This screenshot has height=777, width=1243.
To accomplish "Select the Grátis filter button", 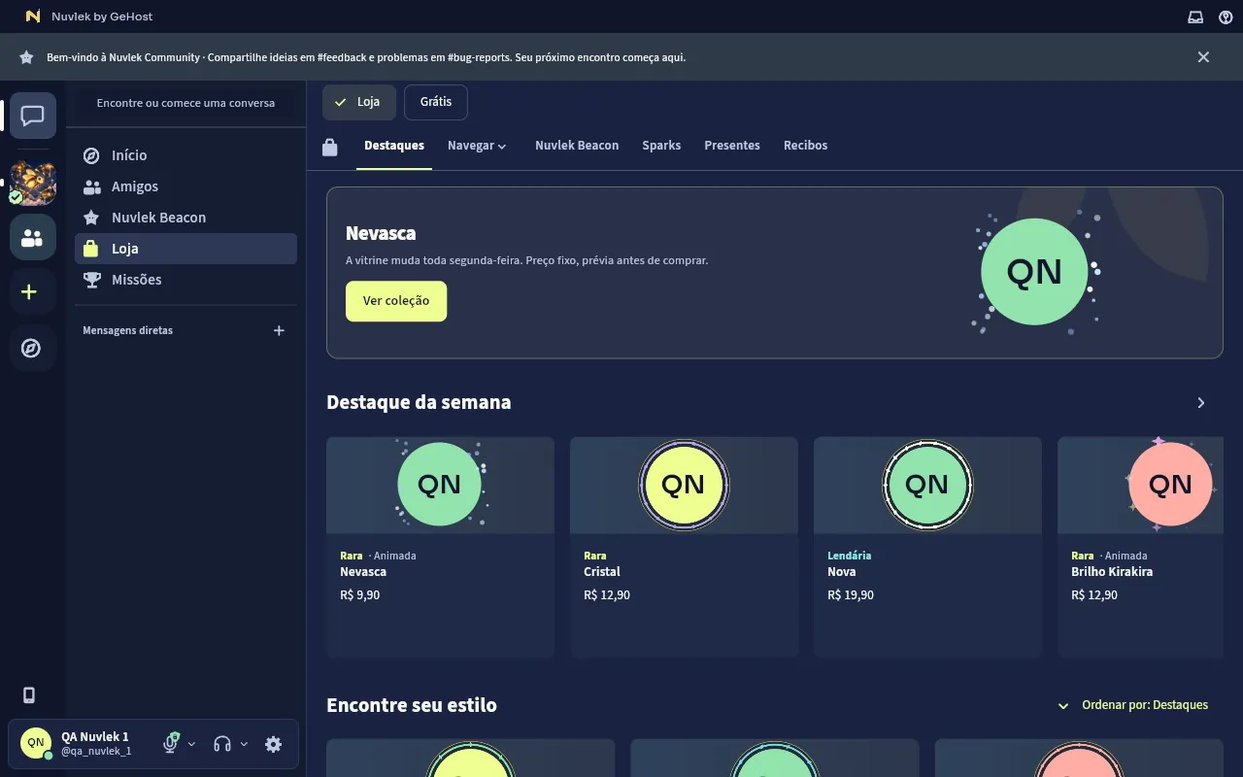I will point(436,102).
